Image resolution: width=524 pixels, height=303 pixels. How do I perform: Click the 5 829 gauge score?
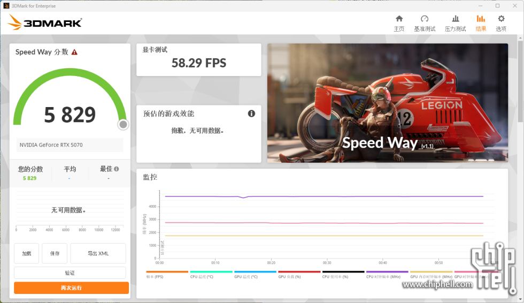coord(70,115)
